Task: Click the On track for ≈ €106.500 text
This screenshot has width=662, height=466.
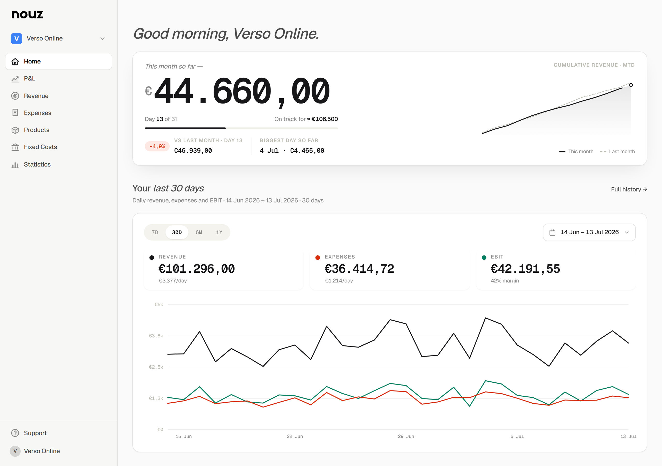Action: click(x=306, y=119)
